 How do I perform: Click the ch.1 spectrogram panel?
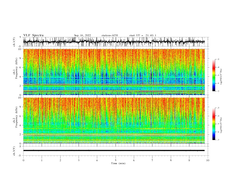click(x=114, y=72)
